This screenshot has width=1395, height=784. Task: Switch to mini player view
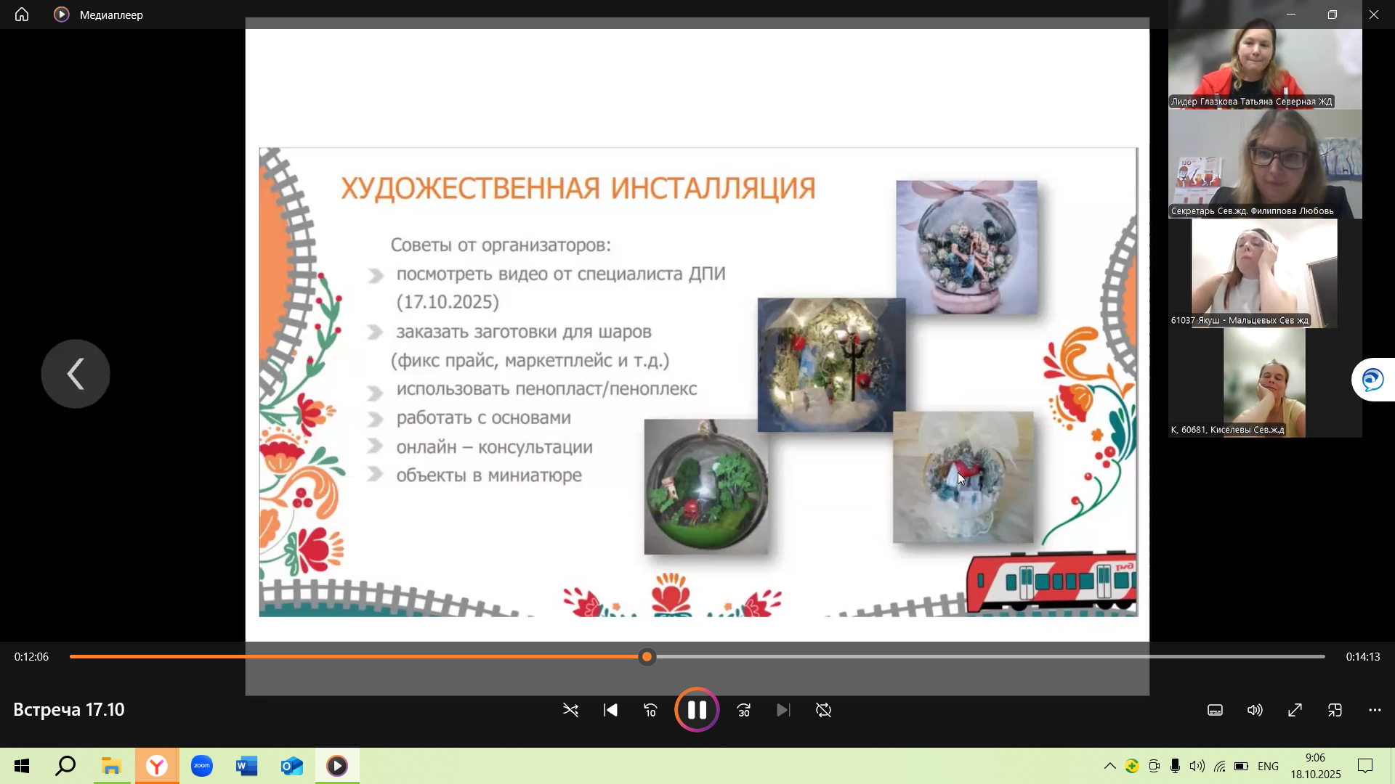(1335, 710)
